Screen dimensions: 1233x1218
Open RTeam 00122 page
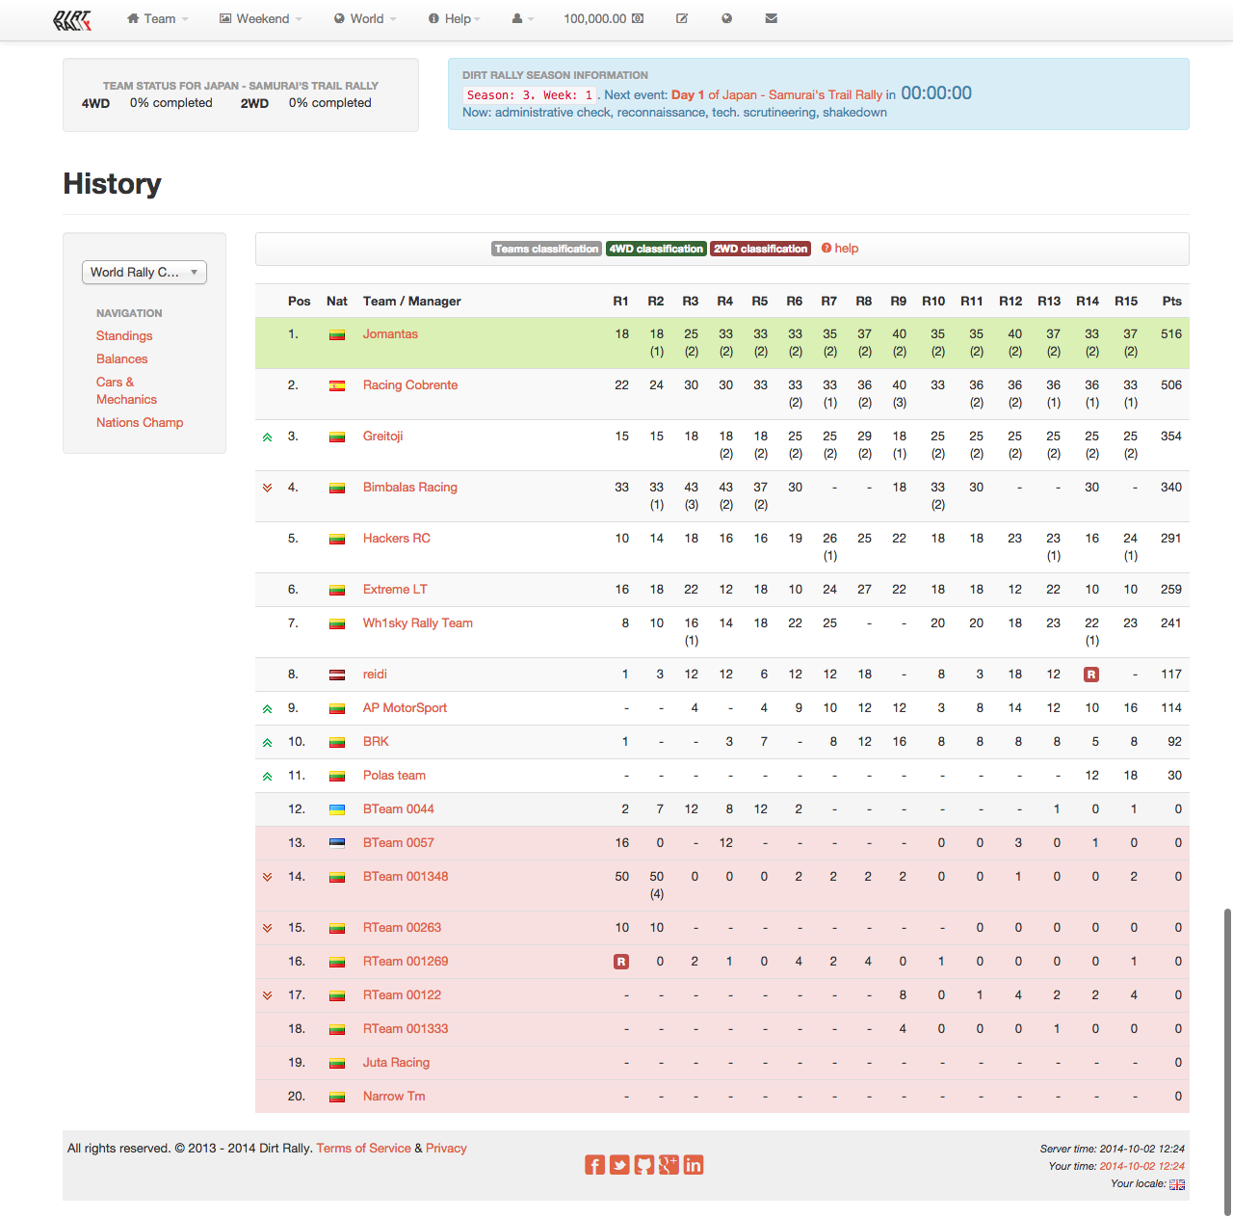pyautogui.click(x=402, y=995)
